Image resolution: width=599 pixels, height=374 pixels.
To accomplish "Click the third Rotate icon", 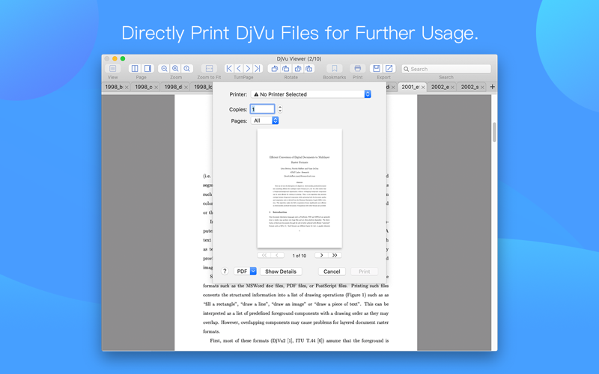I will pos(297,69).
